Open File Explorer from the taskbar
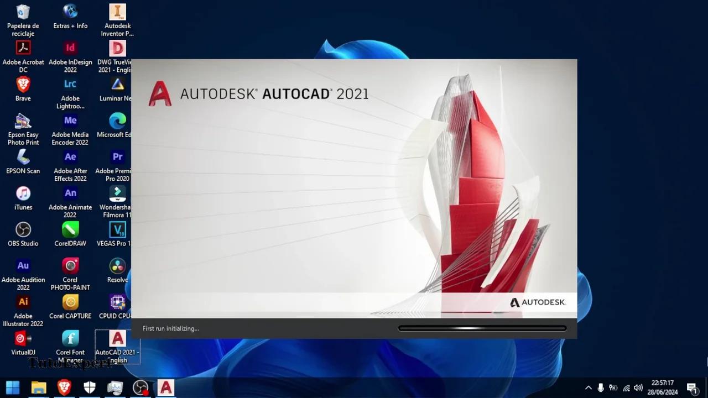 38,387
